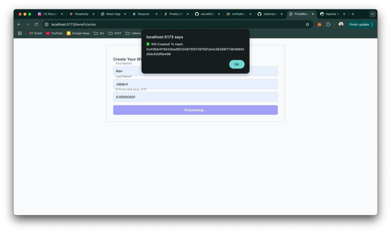Open the Gmail bookmark
The width and height of the screenshot is (391, 233).
[x=35, y=33]
